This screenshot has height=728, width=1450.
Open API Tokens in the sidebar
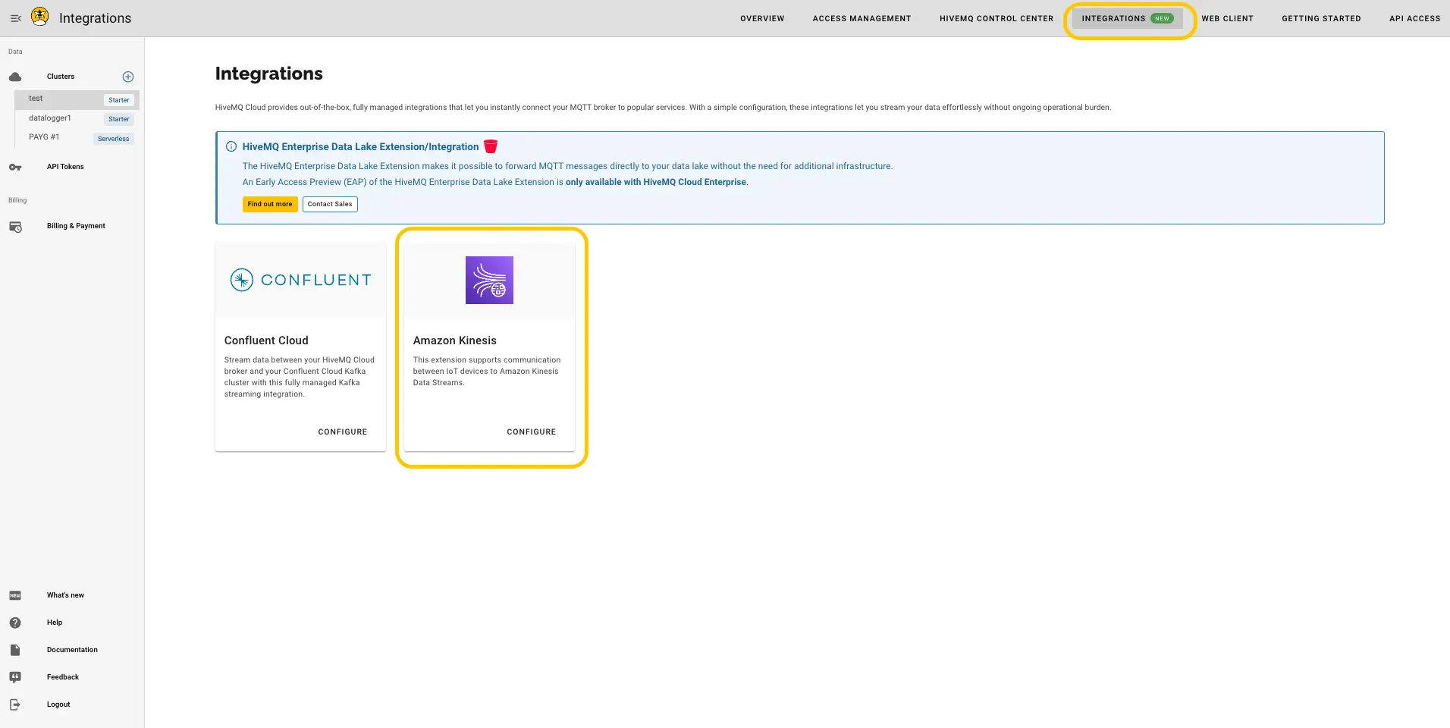pos(65,167)
